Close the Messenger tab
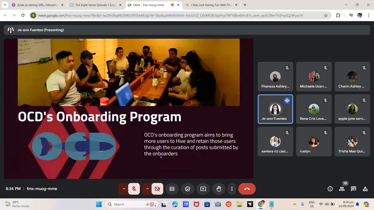The image size is (374, 210). coord(62,5)
